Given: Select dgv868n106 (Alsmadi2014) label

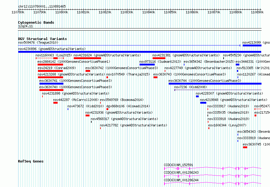Looking at the screenshot, I should tap(128, 106).
